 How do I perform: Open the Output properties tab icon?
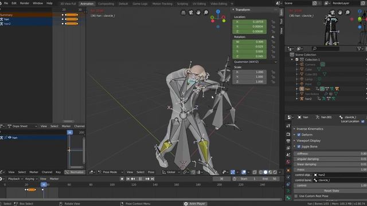[288, 141]
